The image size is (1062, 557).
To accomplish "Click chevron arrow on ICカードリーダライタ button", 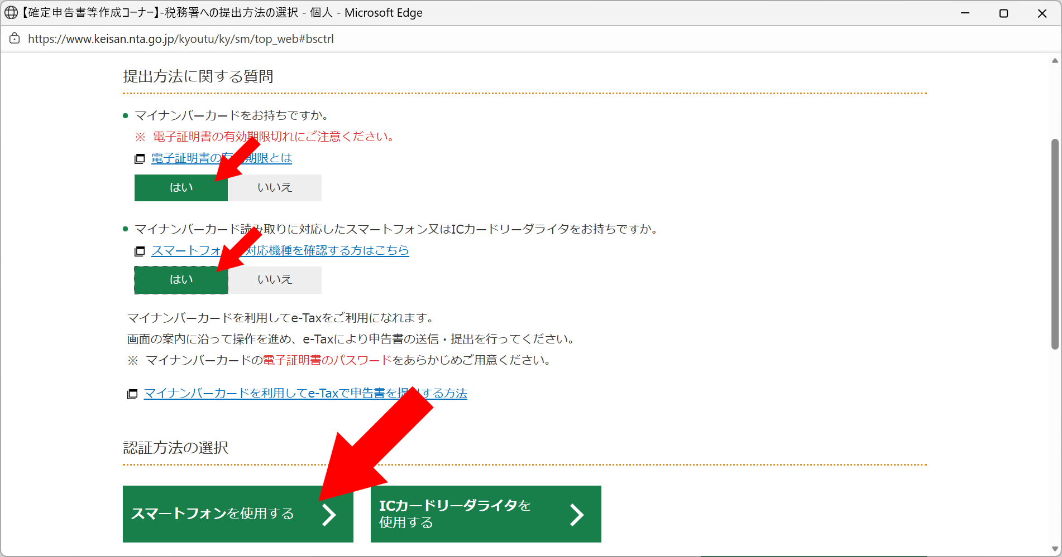I will tap(576, 514).
